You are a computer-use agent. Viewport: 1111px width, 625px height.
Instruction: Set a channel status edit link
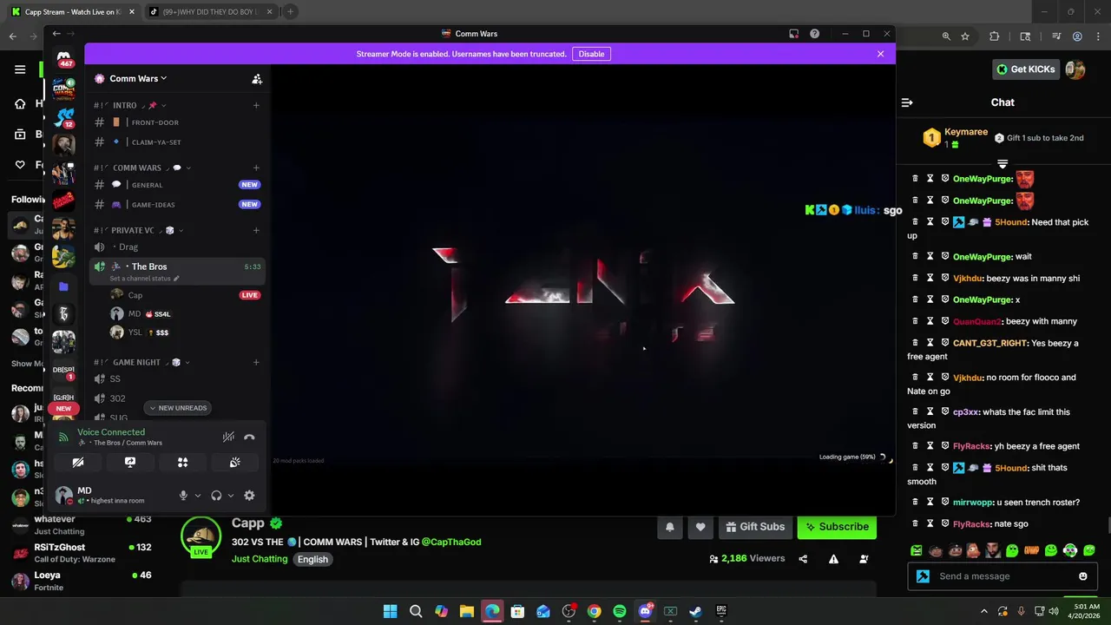point(144,279)
